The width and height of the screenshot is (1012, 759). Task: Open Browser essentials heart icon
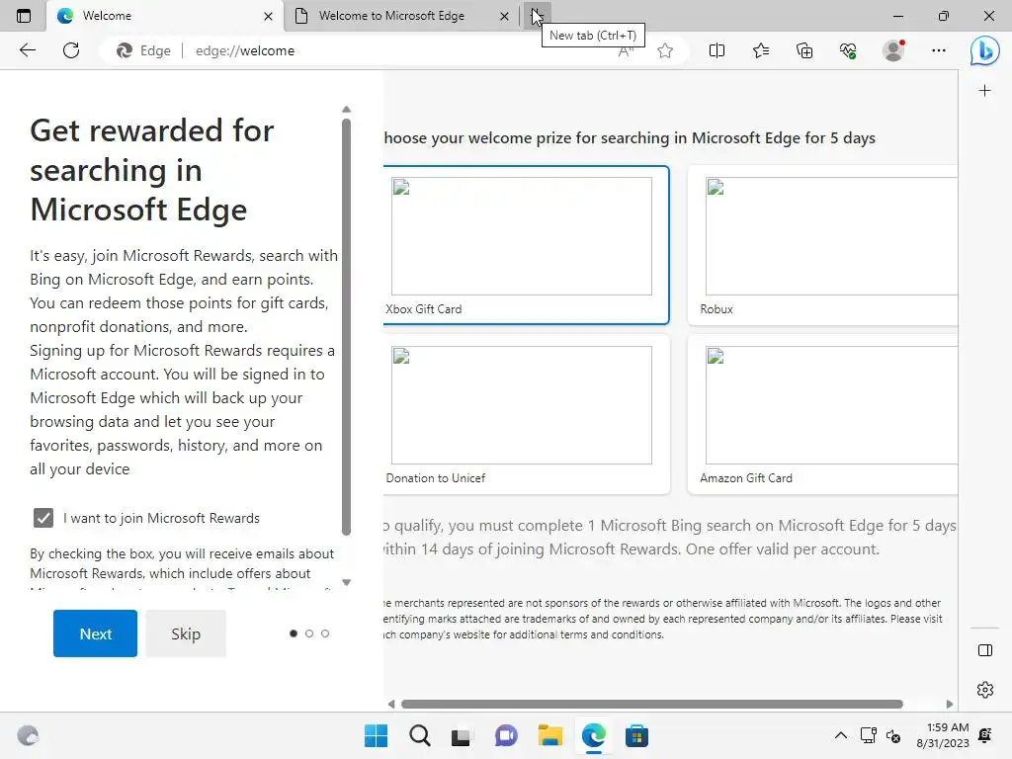848,50
